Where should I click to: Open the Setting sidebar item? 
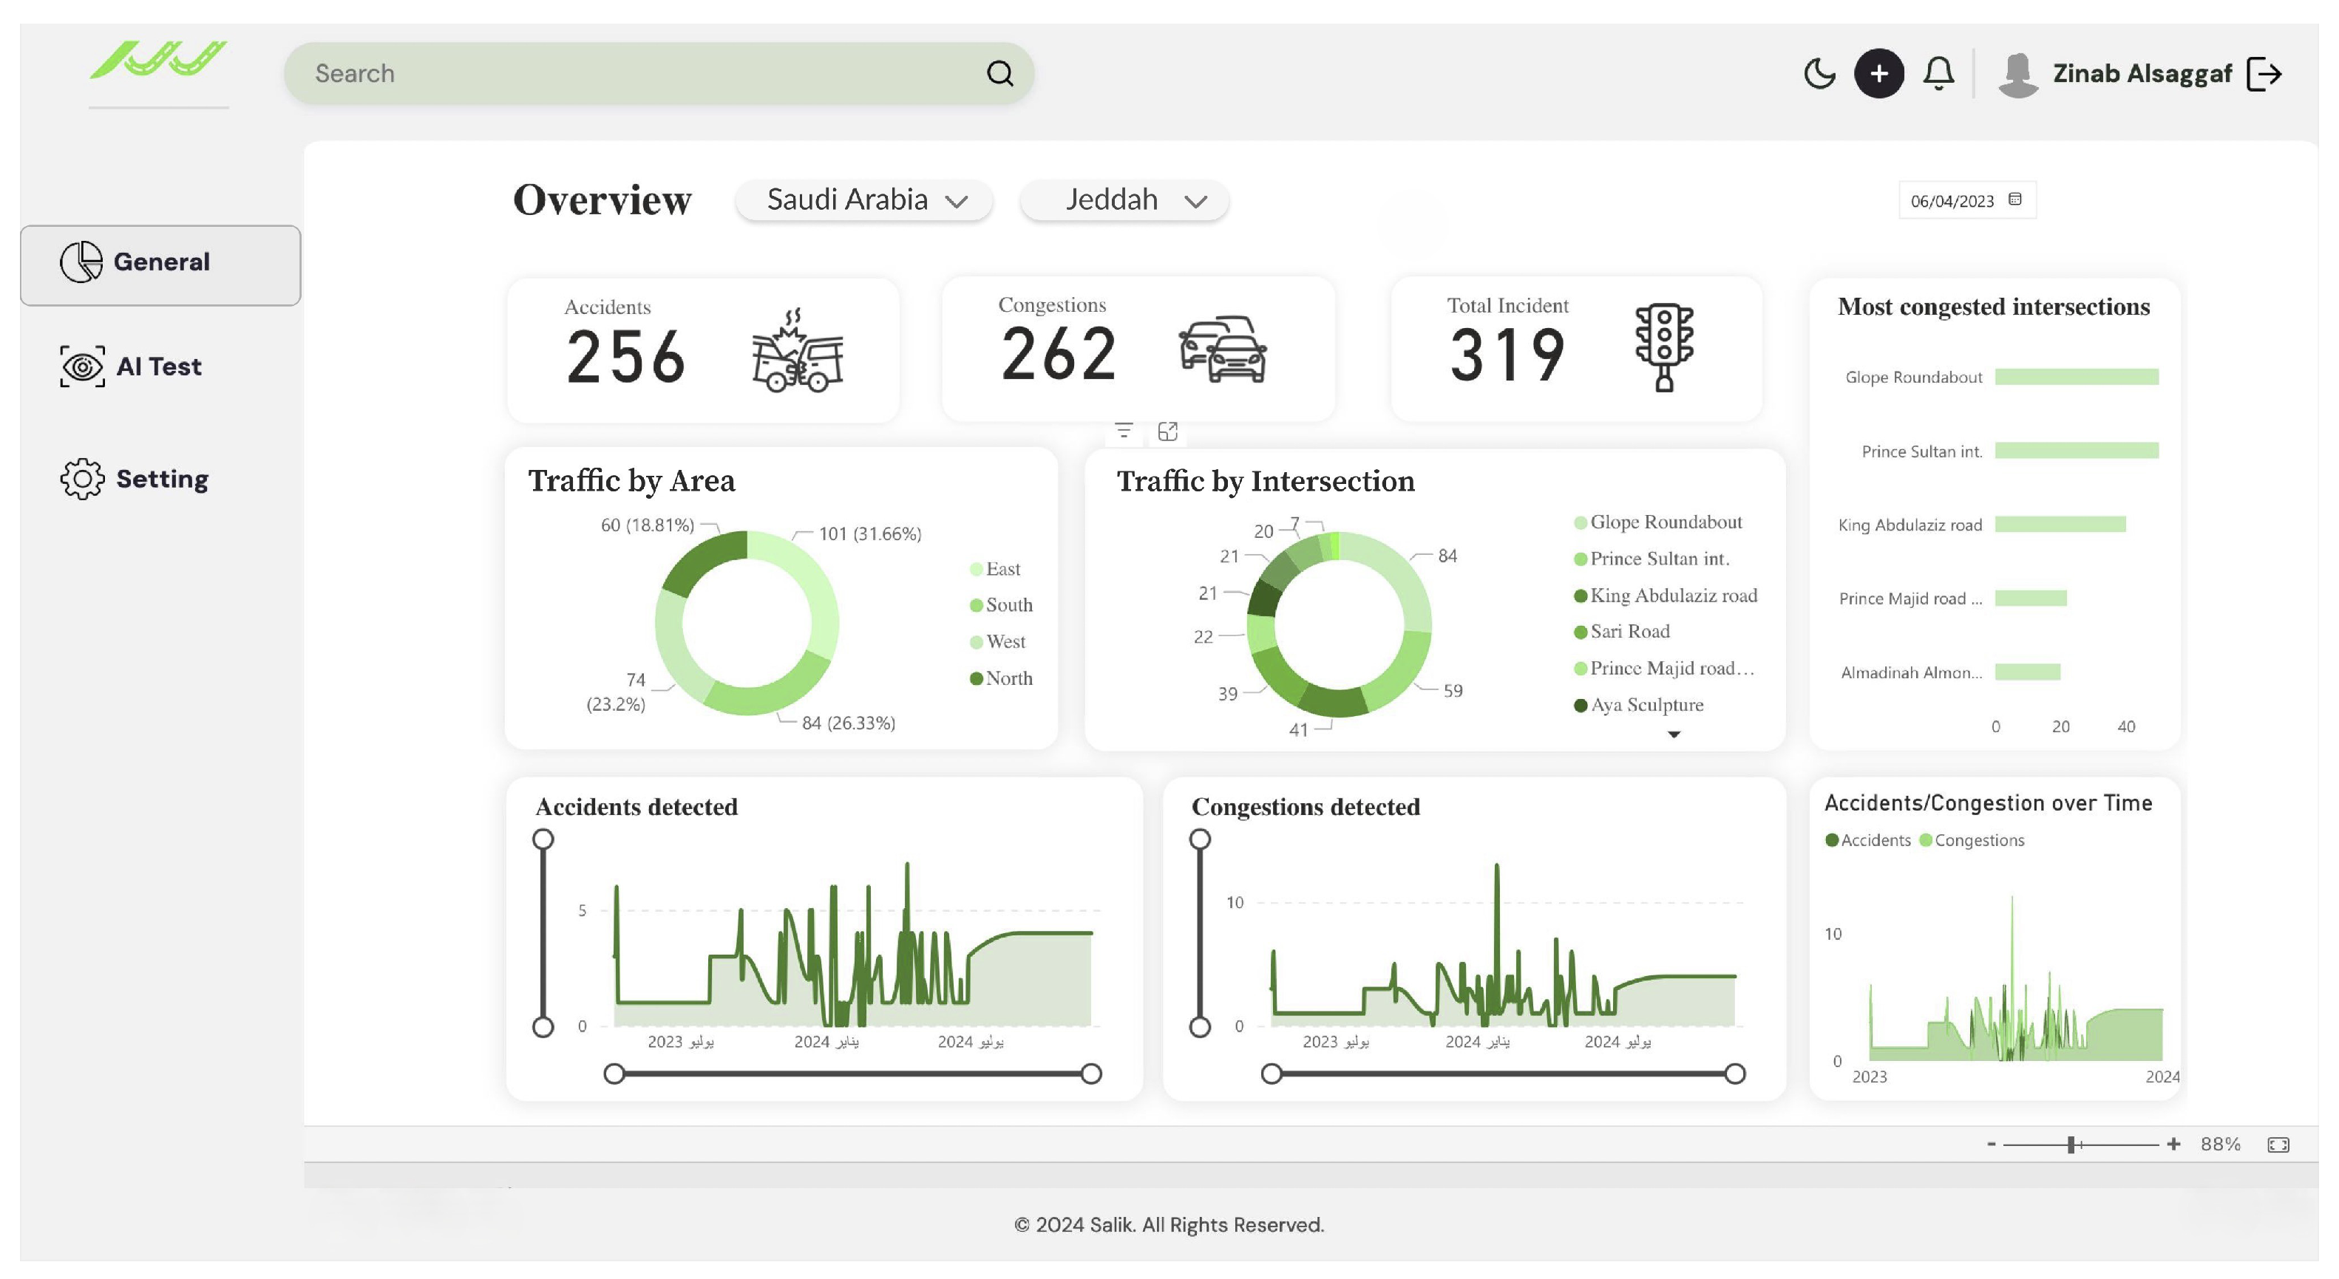tap(135, 478)
